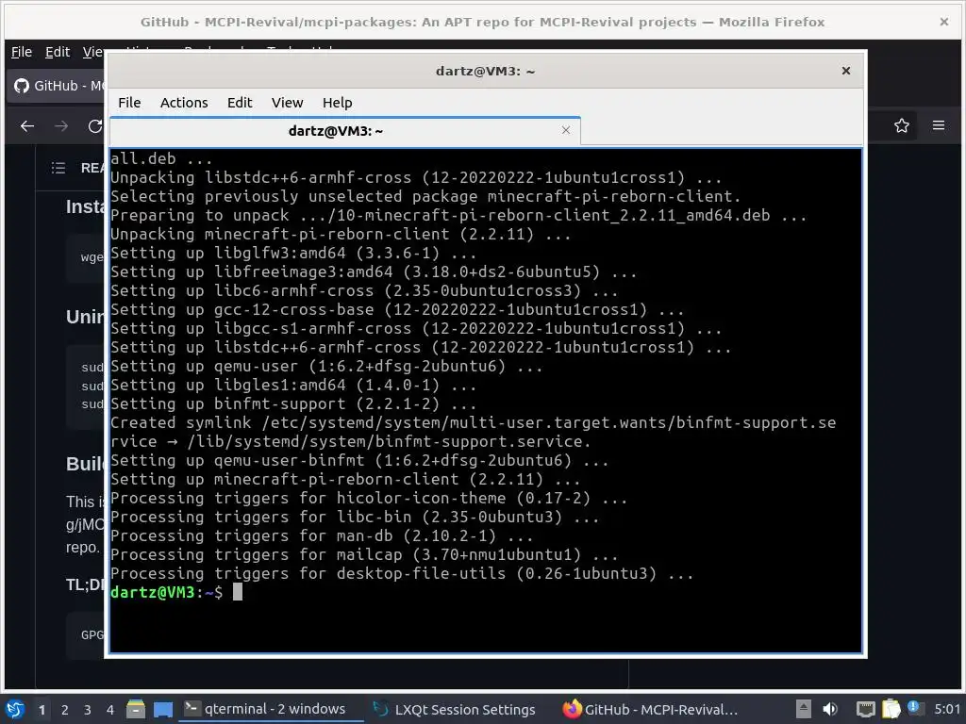Image resolution: width=966 pixels, height=724 pixels.
Task: Click 'Setting up minecraft-pi-reborn-client (2.2.11)' line
Action: click(x=345, y=479)
